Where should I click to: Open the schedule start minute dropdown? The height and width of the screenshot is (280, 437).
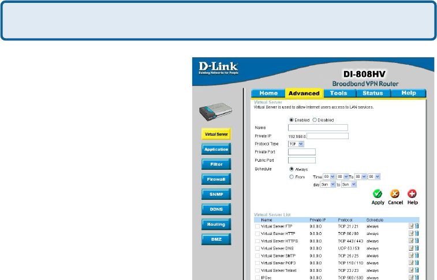pyautogui.click(x=342, y=177)
